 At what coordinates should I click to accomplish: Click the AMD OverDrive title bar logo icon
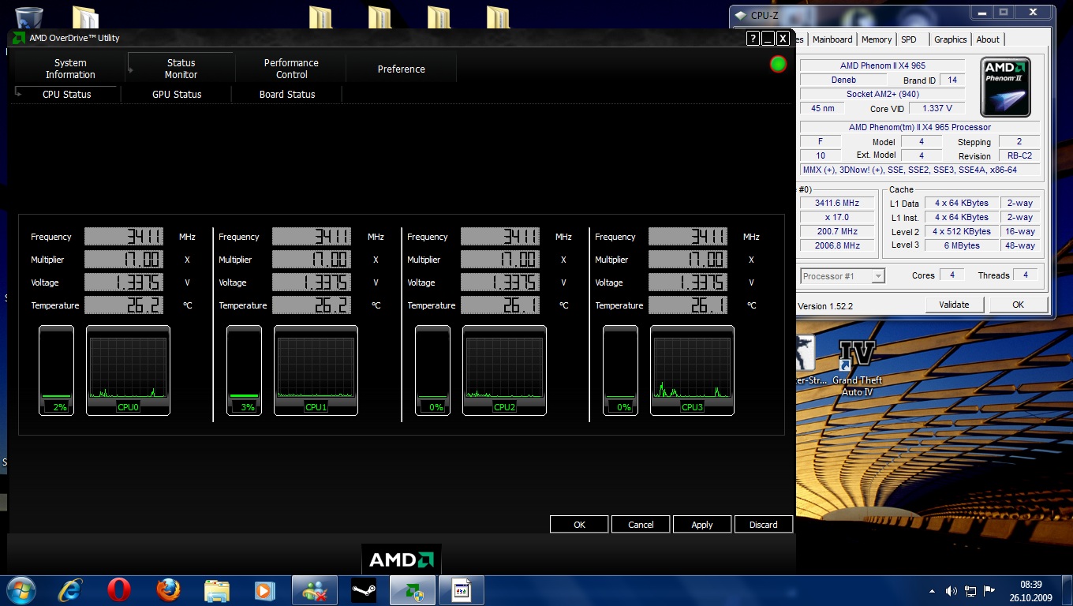(18, 38)
